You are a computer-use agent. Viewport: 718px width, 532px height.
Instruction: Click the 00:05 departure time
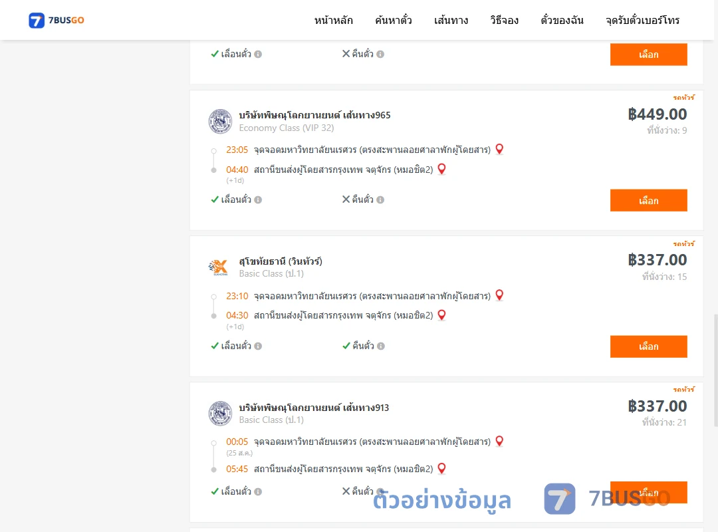point(237,442)
